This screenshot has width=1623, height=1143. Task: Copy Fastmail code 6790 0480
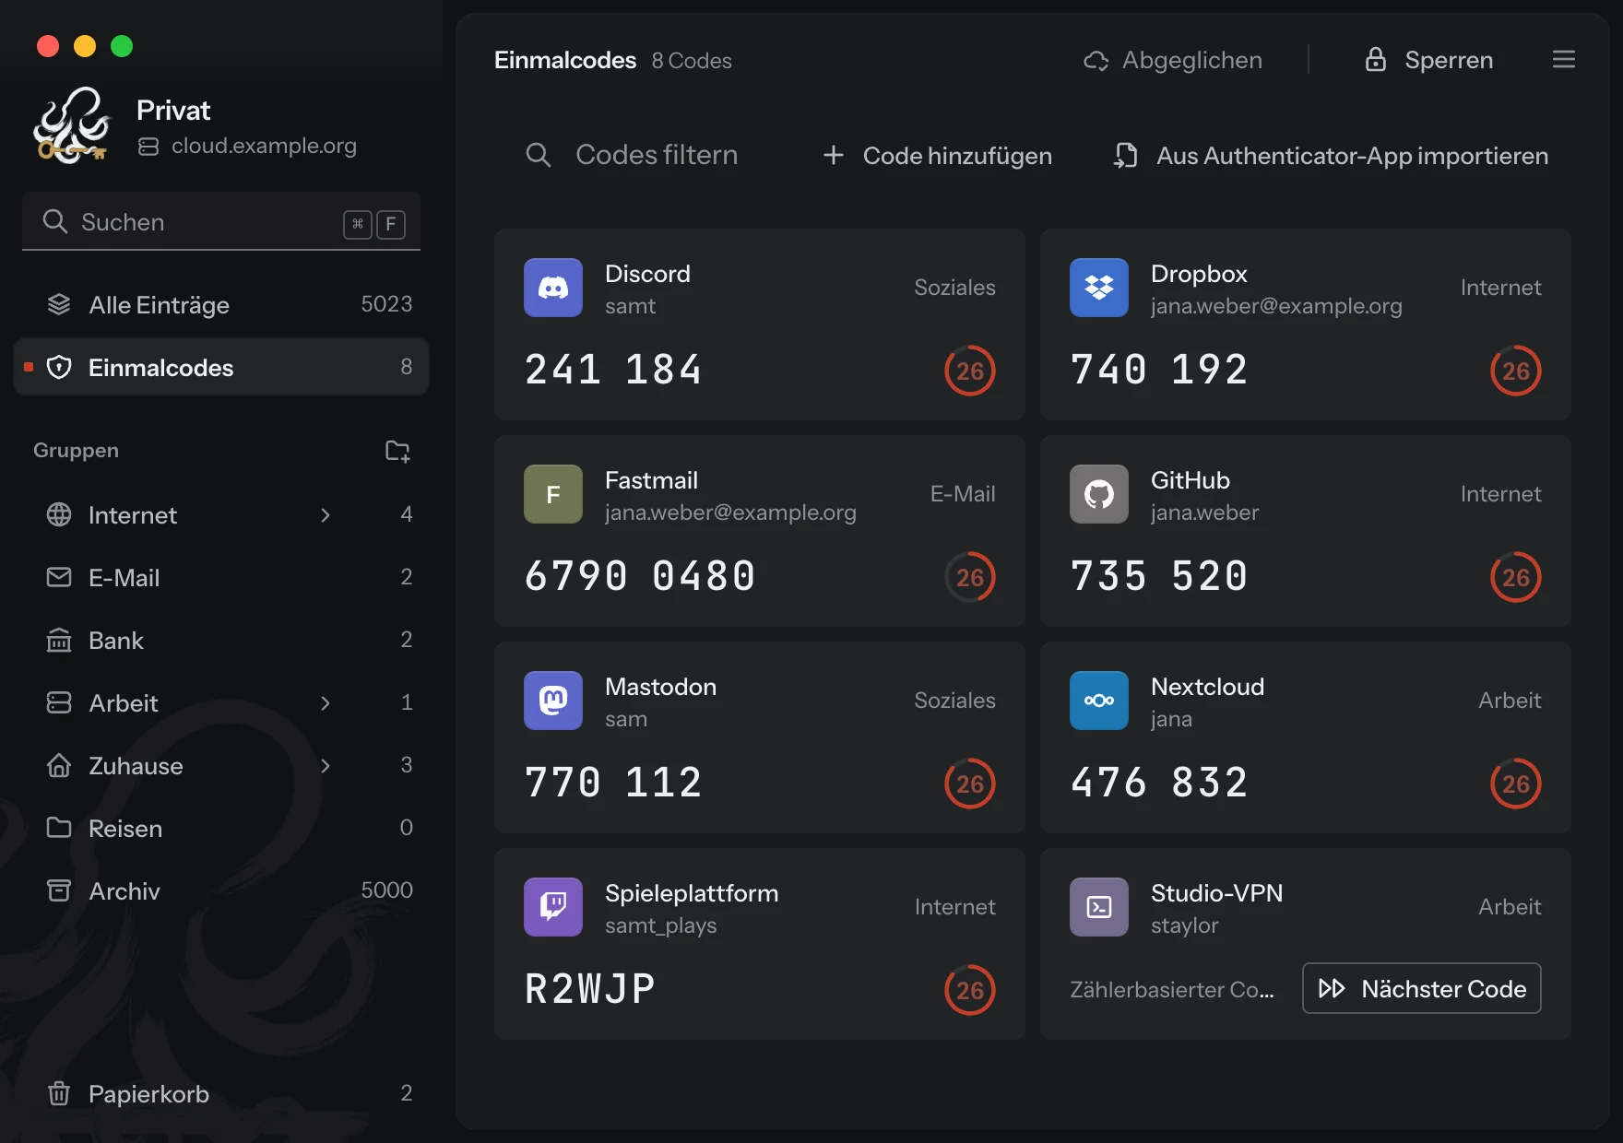pyautogui.click(x=640, y=576)
